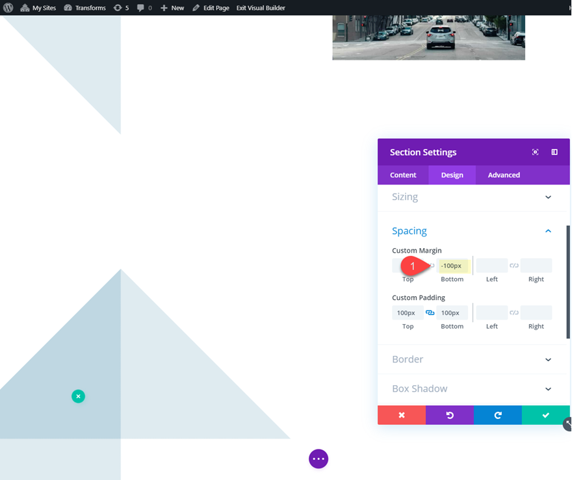Screen dimensions: 572x480
Task: Expand the Sizing options group
Action: coord(548,197)
